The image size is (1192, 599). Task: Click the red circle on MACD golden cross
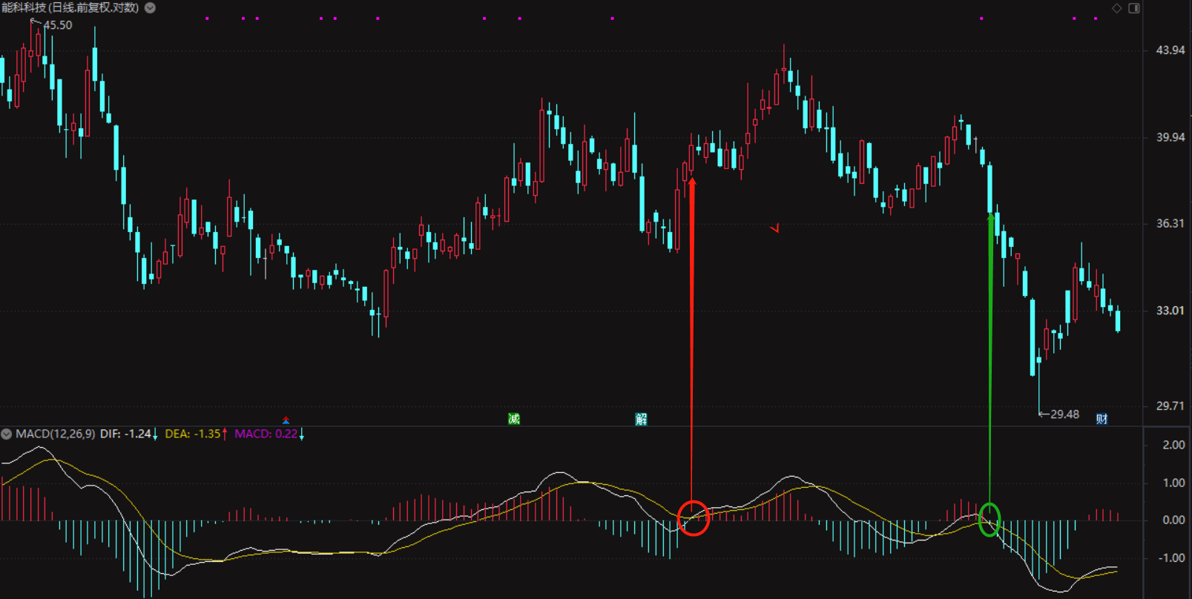(694, 518)
